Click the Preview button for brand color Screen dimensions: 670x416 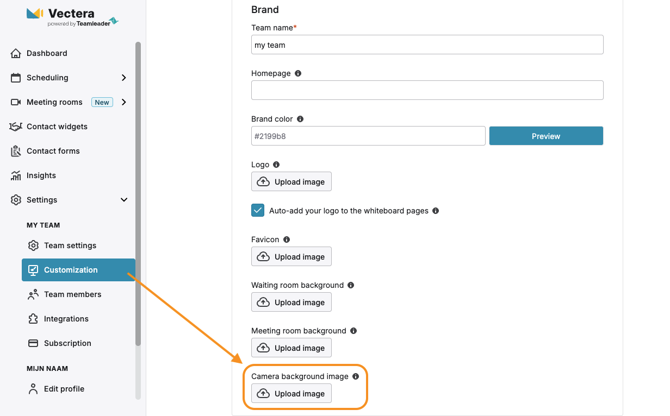click(x=546, y=136)
